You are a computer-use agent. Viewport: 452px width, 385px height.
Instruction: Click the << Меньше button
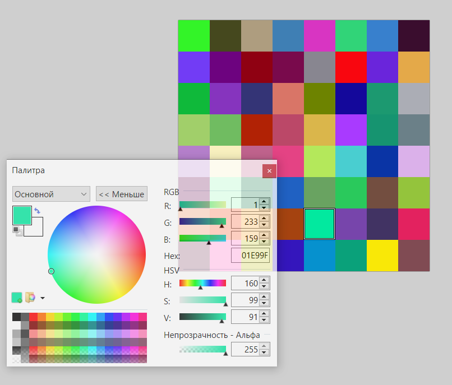coord(122,194)
